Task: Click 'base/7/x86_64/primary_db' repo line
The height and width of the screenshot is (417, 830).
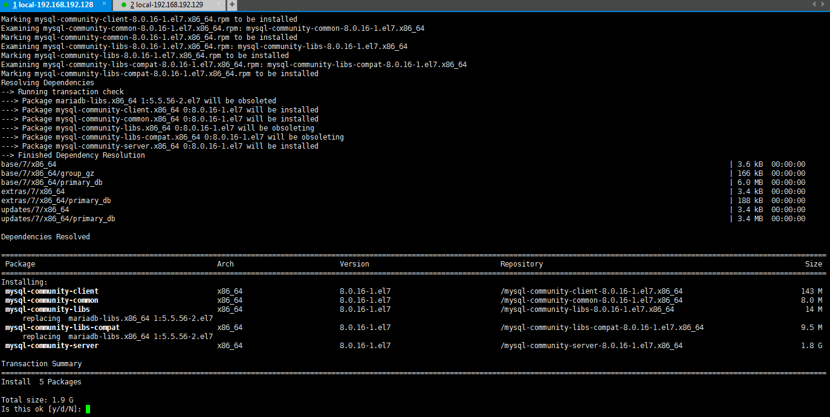Action: 52,183
